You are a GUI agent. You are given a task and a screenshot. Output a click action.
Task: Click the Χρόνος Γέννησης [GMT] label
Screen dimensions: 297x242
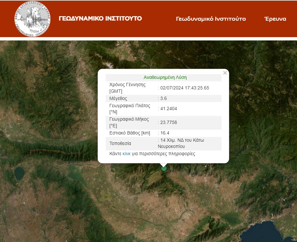coord(127,88)
